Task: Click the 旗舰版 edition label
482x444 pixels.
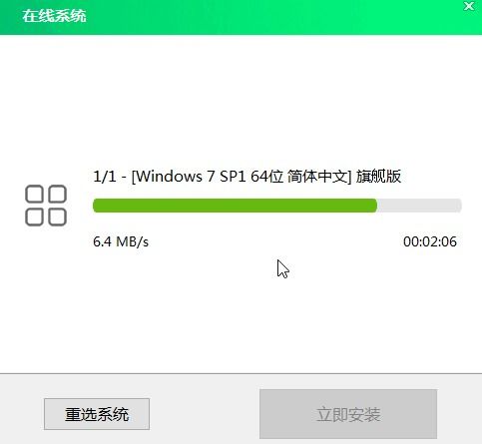Action: 378,177
